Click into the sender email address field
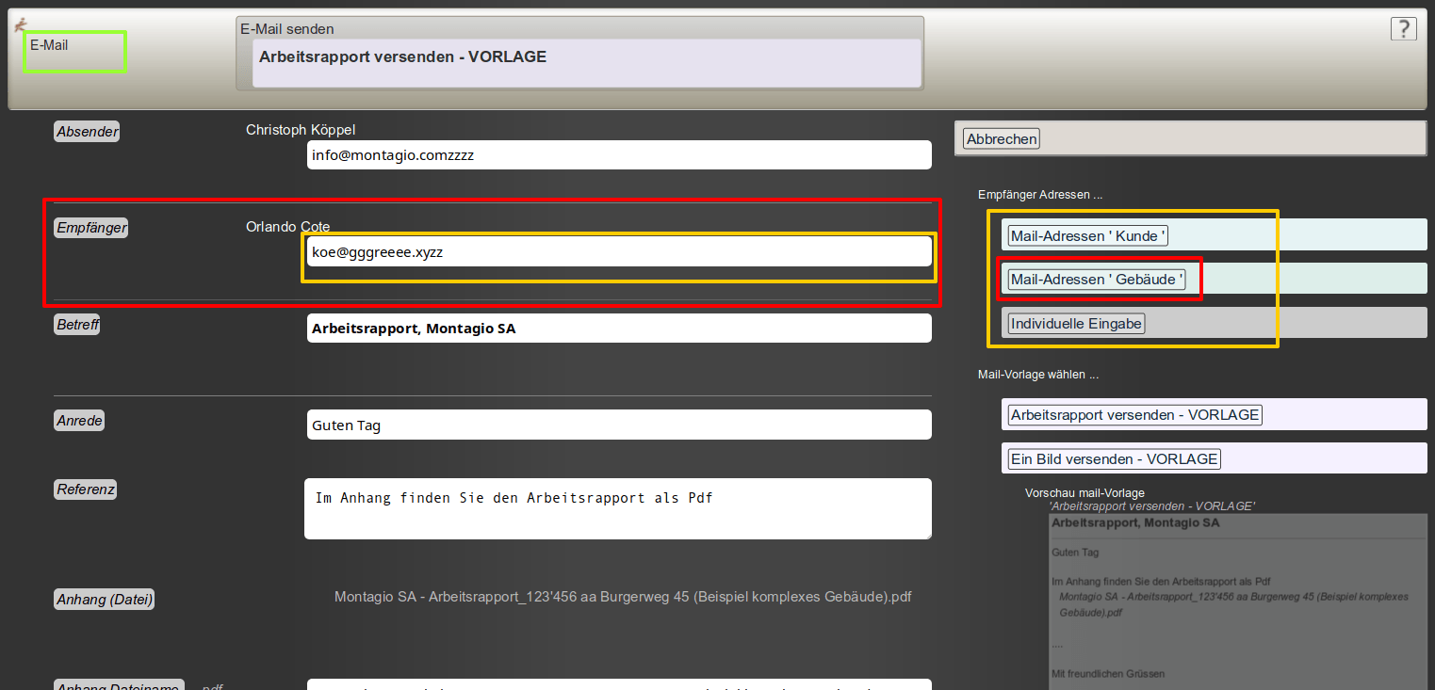 tap(618, 155)
